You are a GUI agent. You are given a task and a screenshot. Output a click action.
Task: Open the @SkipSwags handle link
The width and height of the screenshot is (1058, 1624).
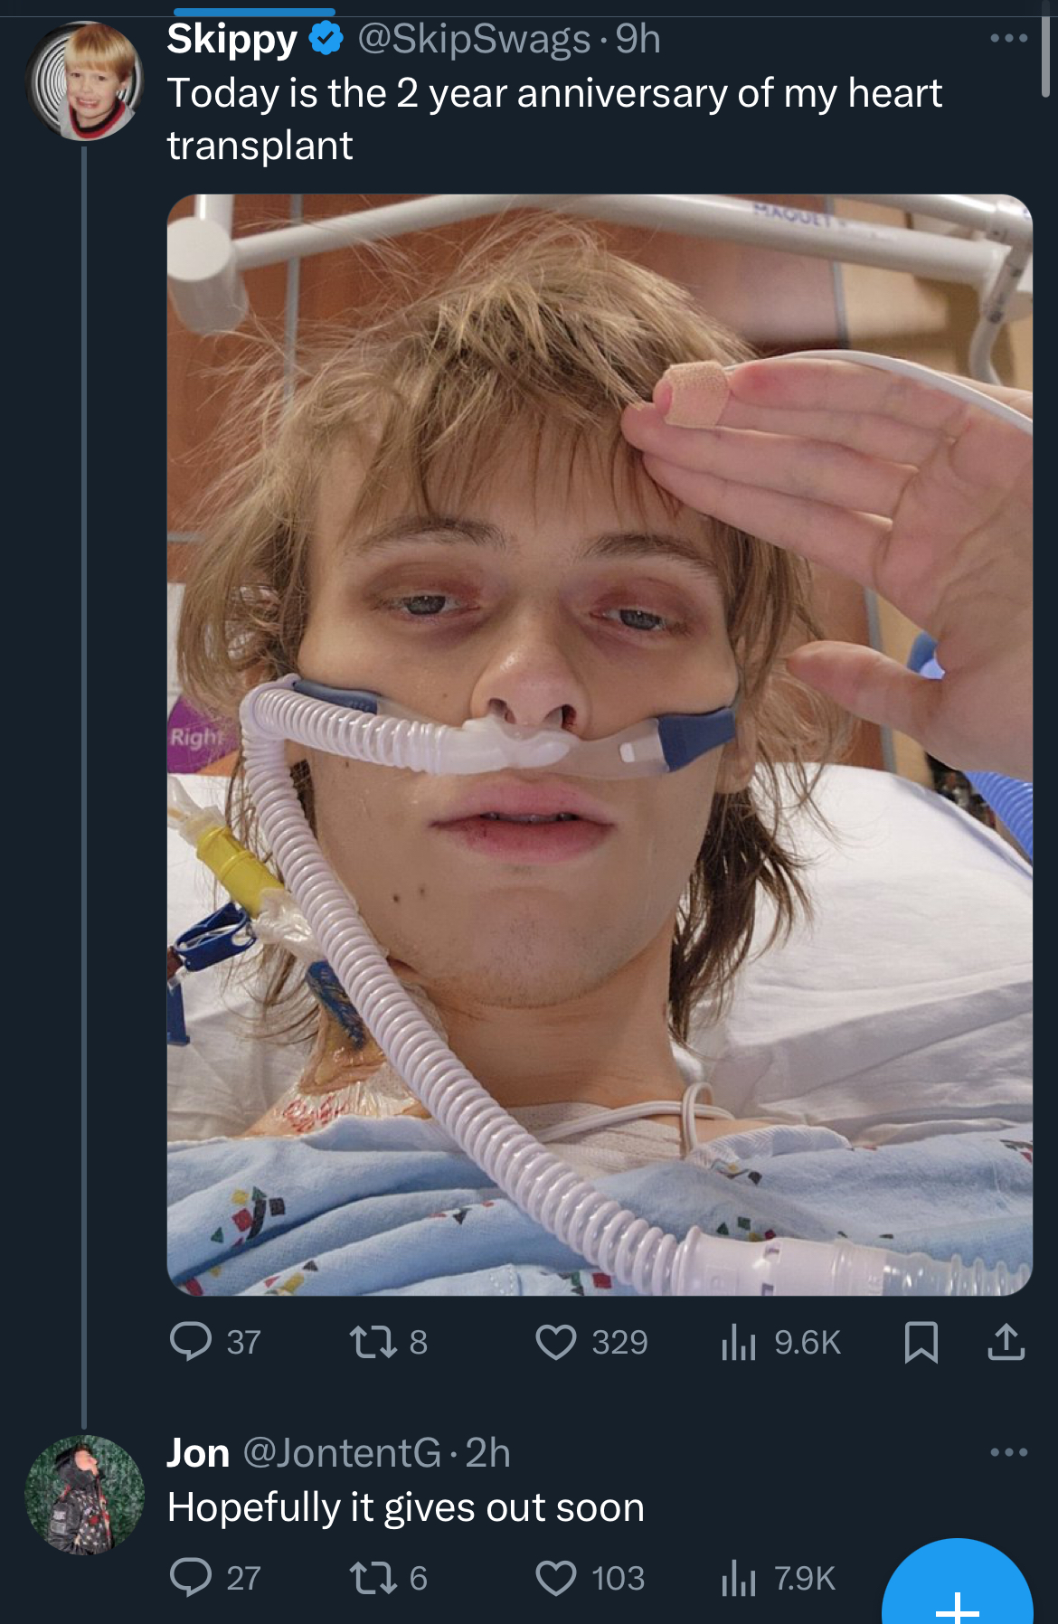click(x=474, y=39)
